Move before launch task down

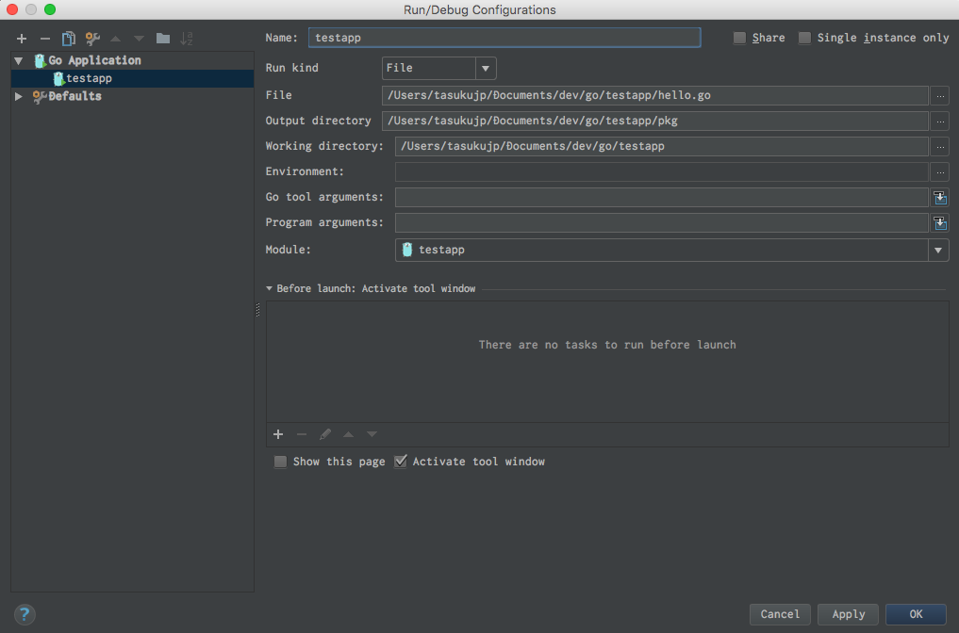click(x=372, y=434)
